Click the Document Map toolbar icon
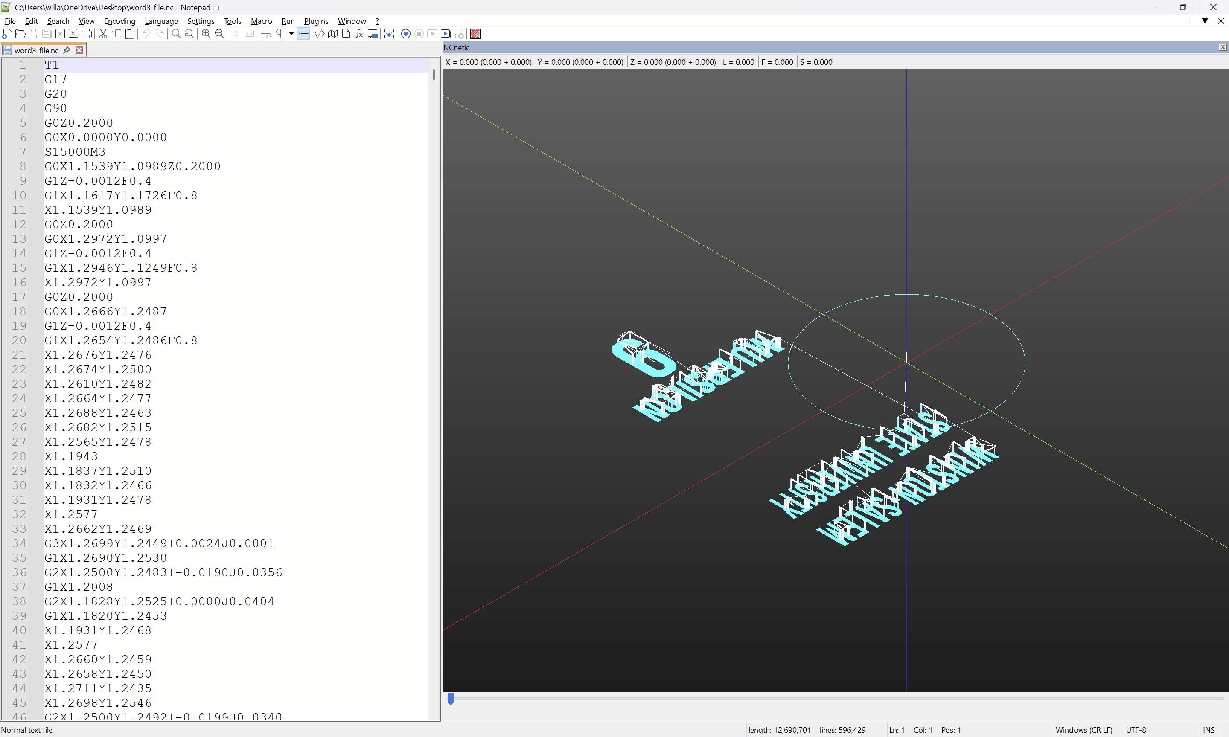 333,34
